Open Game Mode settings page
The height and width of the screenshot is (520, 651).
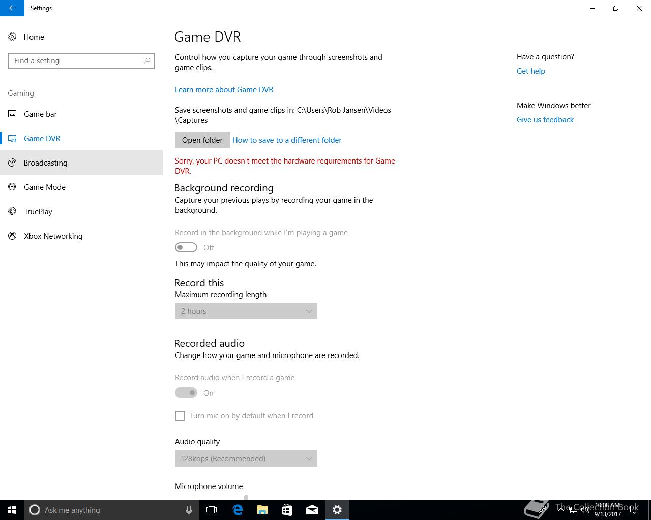point(81,187)
